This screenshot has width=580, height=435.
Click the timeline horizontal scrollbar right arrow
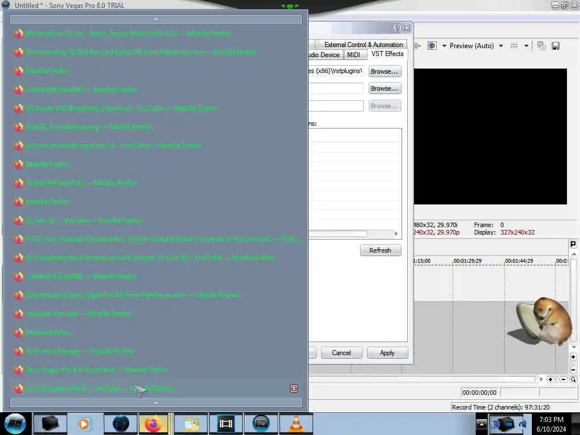pos(541,379)
